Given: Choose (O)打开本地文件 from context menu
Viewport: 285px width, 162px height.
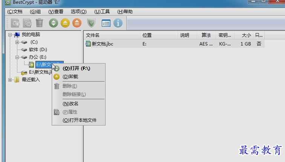Looking at the screenshot, I should [x=78, y=120].
